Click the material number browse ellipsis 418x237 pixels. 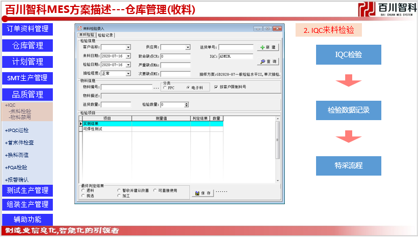pyautogui.click(x=156, y=87)
